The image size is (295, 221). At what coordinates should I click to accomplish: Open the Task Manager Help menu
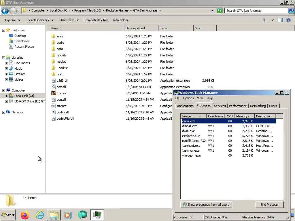pyautogui.click(x=210, y=98)
